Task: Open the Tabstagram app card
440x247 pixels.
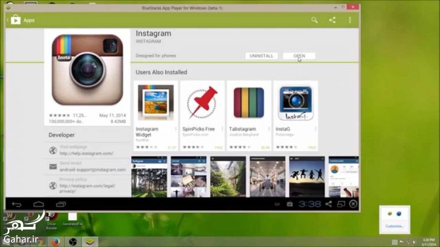Action: coord(249,116)
